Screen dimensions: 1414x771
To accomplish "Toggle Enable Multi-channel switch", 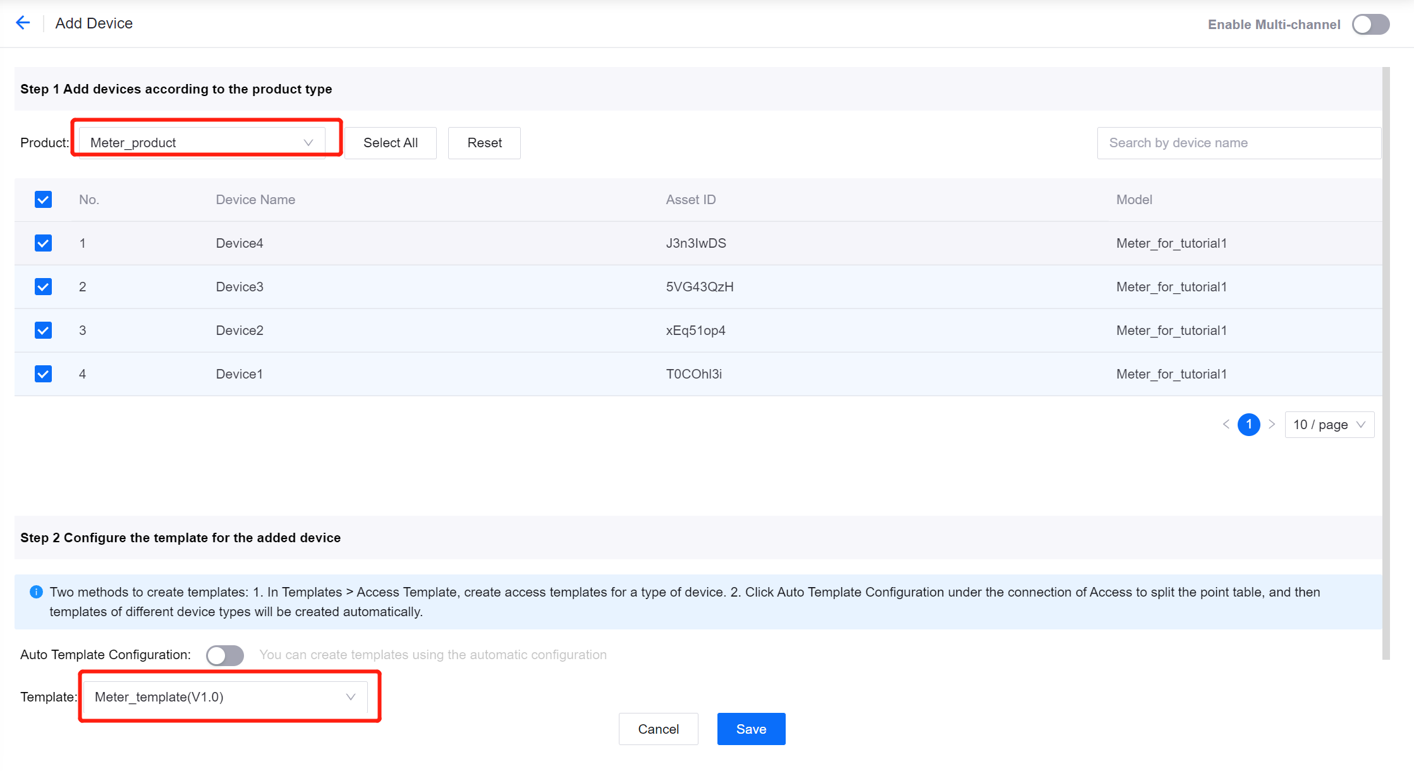I will click(1370, 25).
